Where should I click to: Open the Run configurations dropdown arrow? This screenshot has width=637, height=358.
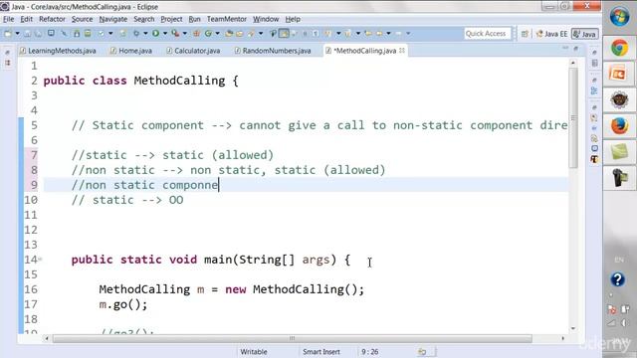click(165, 33)
